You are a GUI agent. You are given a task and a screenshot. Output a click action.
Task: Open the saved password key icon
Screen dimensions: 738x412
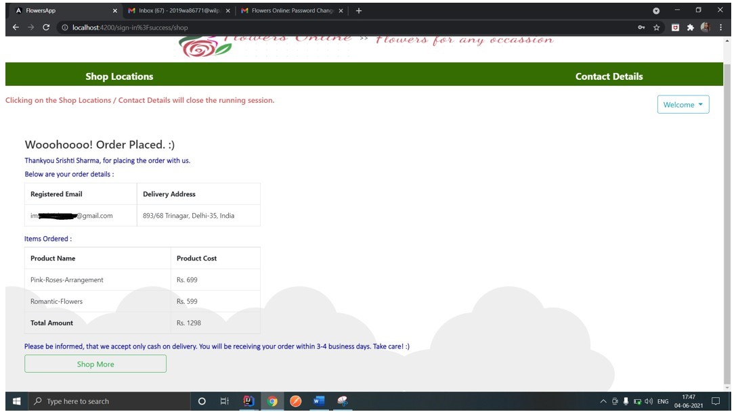click(x=641, y=28)
